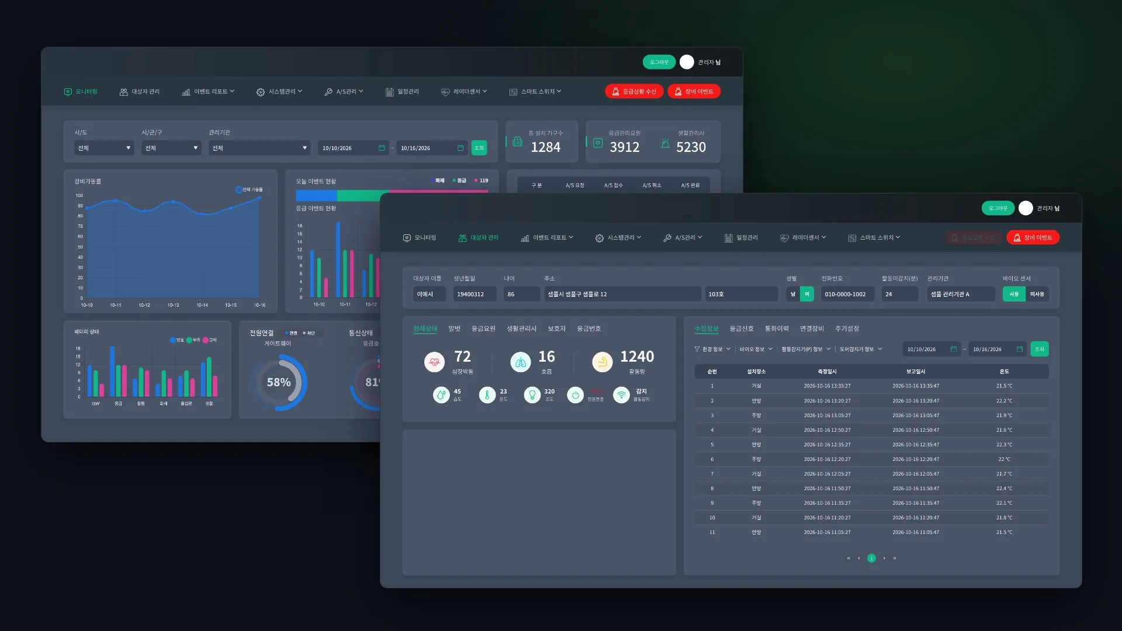
Task: Select 여 gender option
Action: [x=807, y=294]
